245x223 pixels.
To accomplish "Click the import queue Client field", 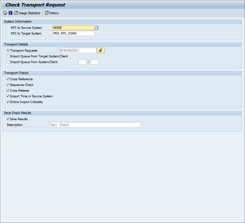I will point(95,62).
